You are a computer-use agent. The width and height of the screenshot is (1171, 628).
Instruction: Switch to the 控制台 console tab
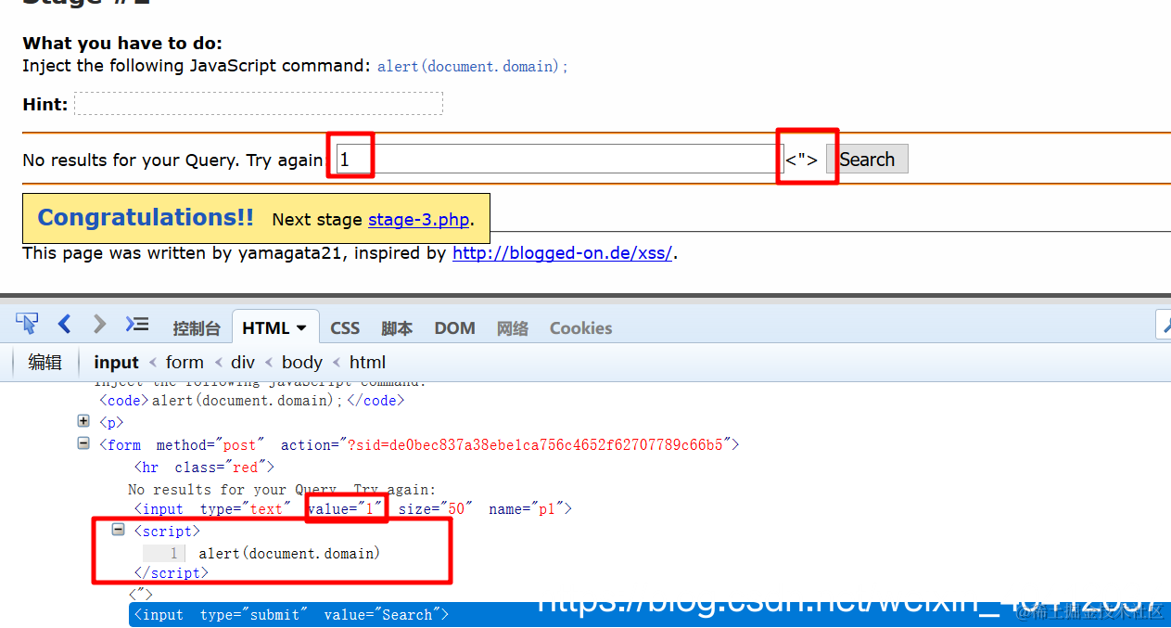[x=197, y=327]
